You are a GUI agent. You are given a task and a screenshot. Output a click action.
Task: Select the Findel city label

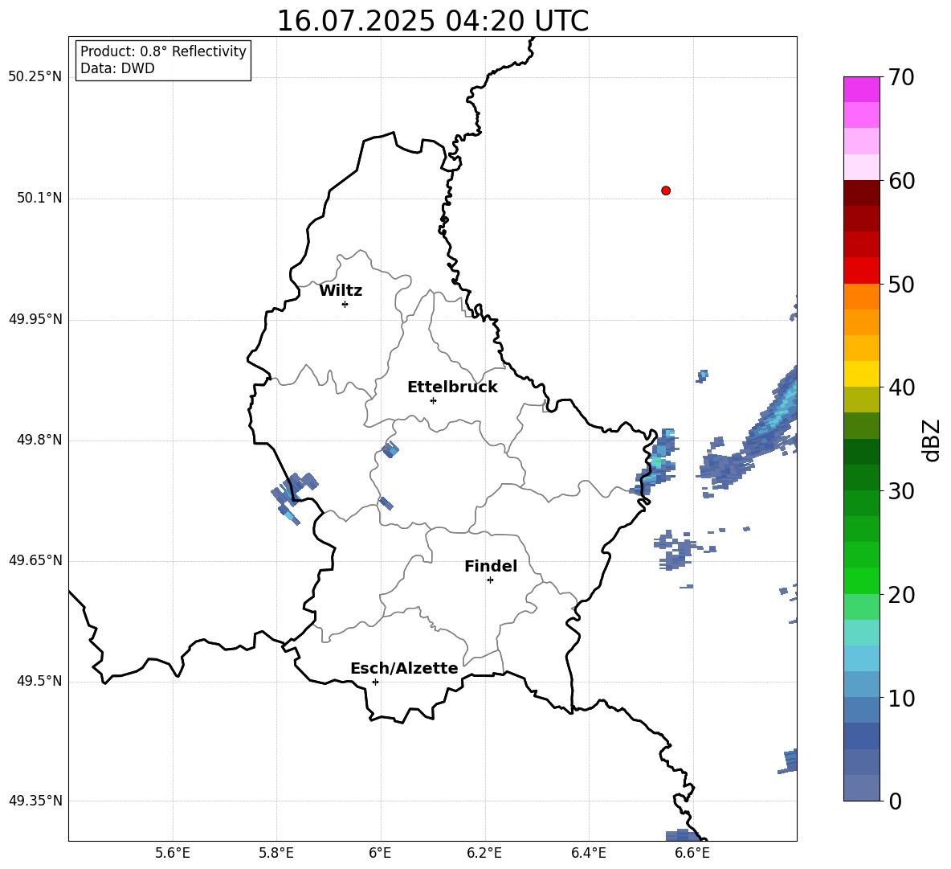point(491,566)
